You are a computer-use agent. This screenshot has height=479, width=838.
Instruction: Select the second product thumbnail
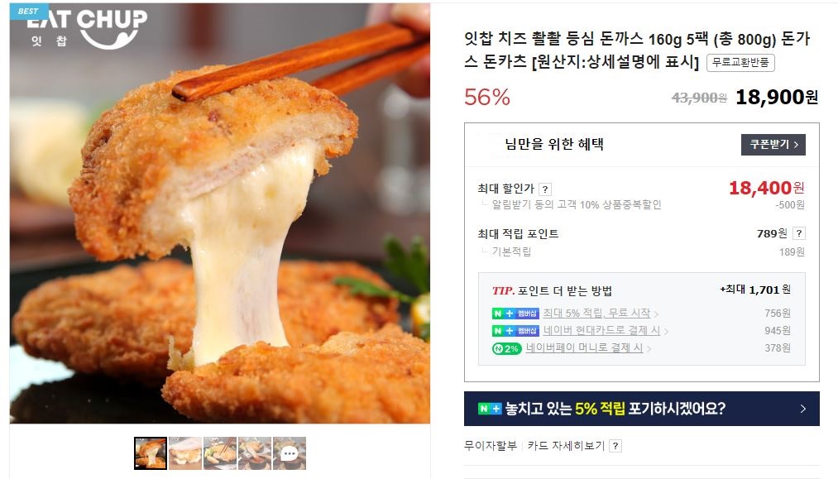[185, 453]
